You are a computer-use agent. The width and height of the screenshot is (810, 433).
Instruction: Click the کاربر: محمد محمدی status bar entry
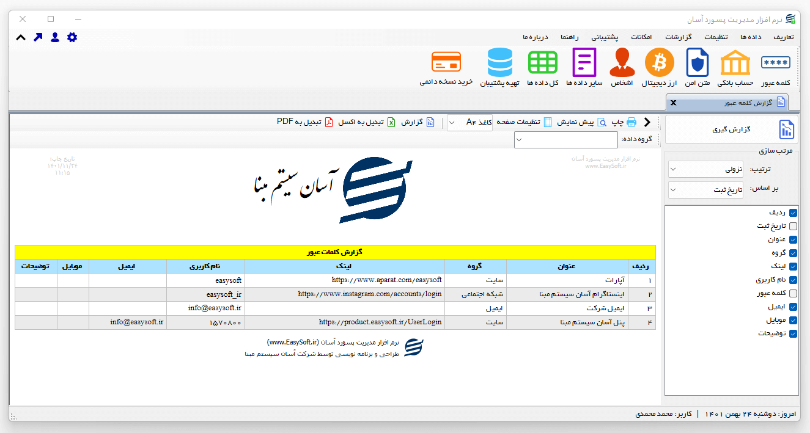664,414
